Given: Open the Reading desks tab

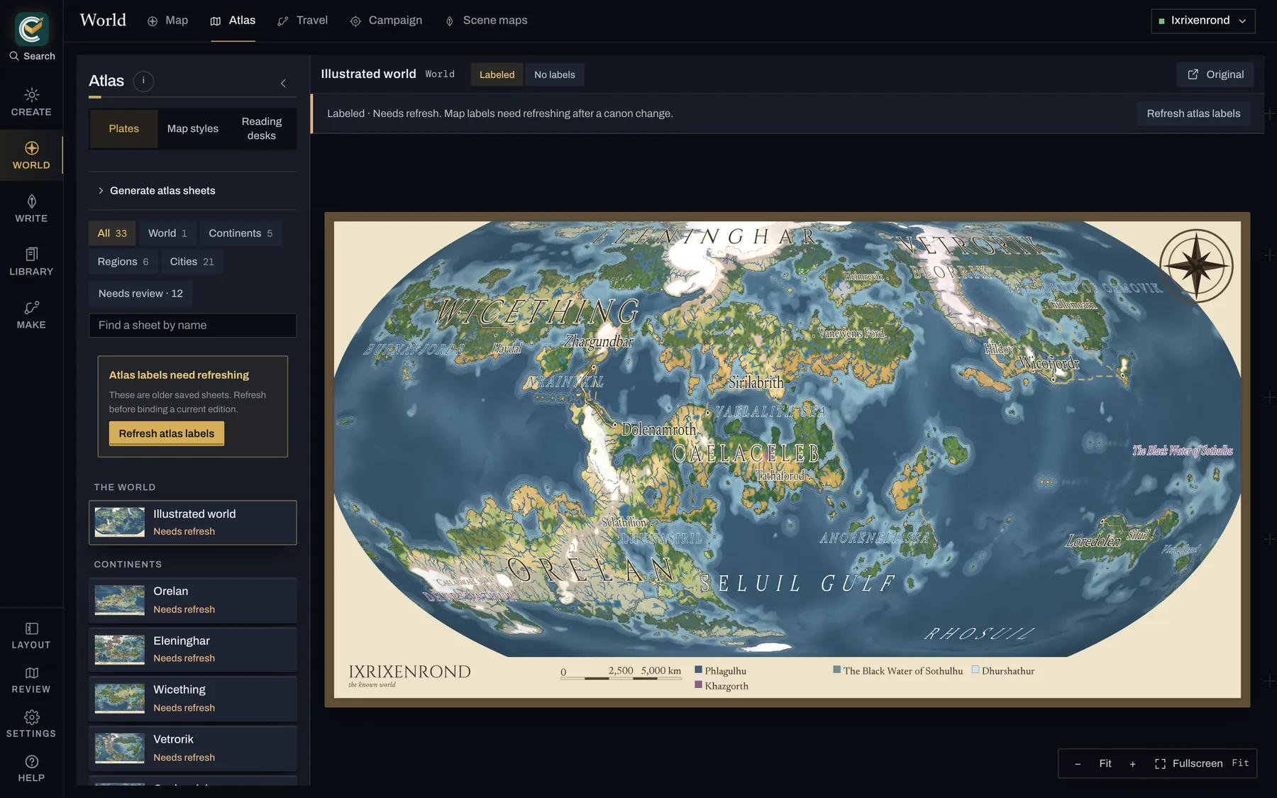Looking at the screenshot, I should click(262, 128).
